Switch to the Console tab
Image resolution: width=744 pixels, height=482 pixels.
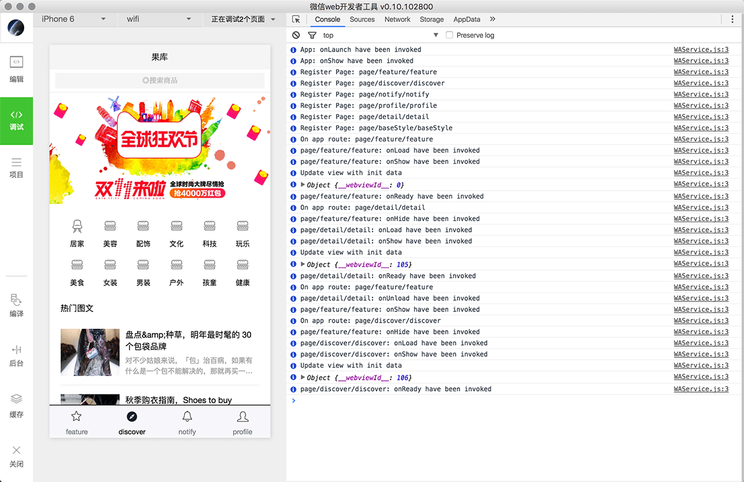point(327,19)
